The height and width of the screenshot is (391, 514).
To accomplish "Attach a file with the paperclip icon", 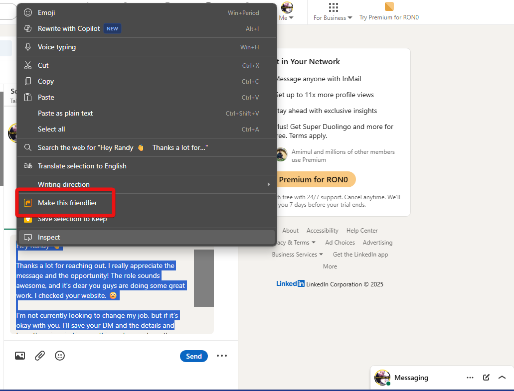I will [x=40, y=356].
